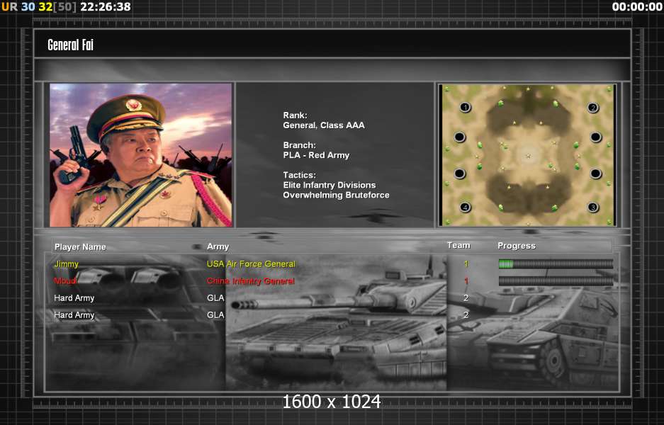Click the Overwhelming Bruteforce tactic
This screenshot has height=425, width=664.
336,195
